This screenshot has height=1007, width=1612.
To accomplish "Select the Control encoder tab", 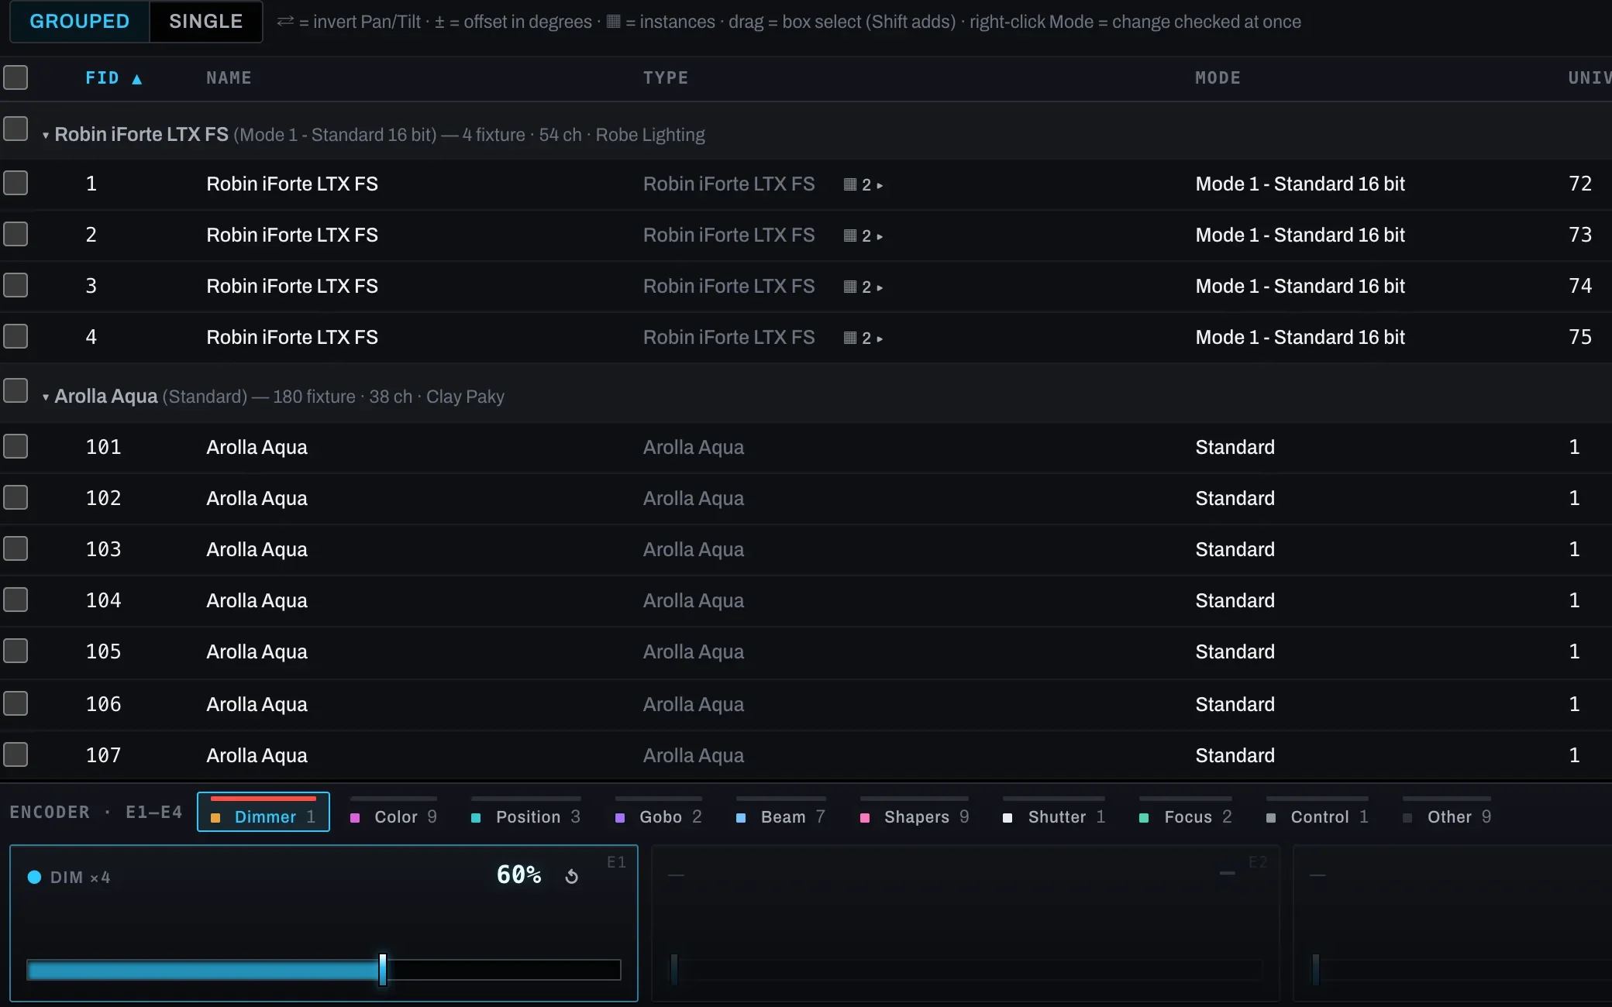I will 1318,813.
